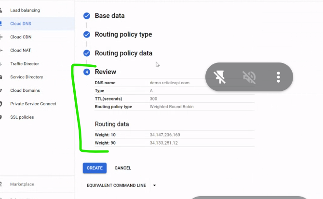The height and width of the screenshot is (199, 323).
Task: Select Cloud DNS in the sidebar
Action: [21, 24]
